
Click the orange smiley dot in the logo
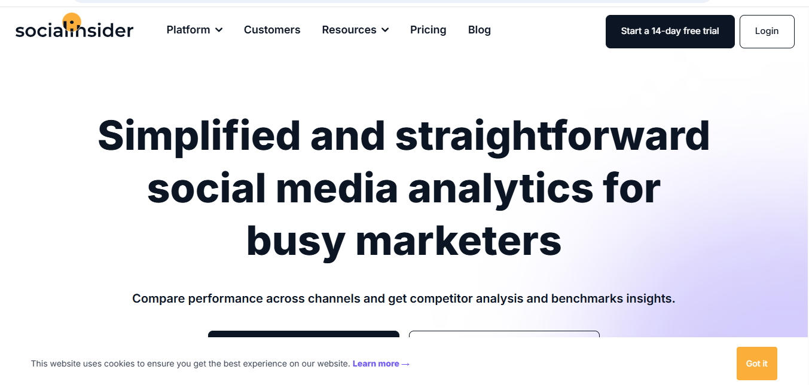(72, 22)
